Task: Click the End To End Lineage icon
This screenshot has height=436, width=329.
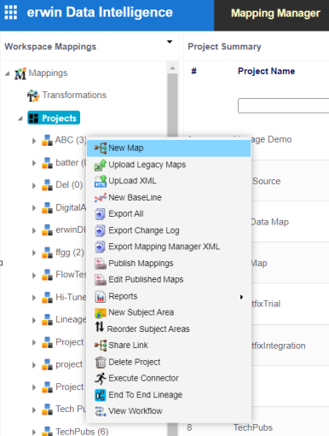Action: pyautogui.click(x=101, y=395)
